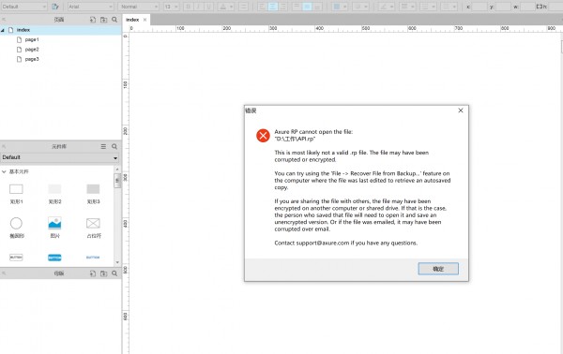Close the index canvas tab
This screenshot has width=563, height=354.
(x=145, y=20)
